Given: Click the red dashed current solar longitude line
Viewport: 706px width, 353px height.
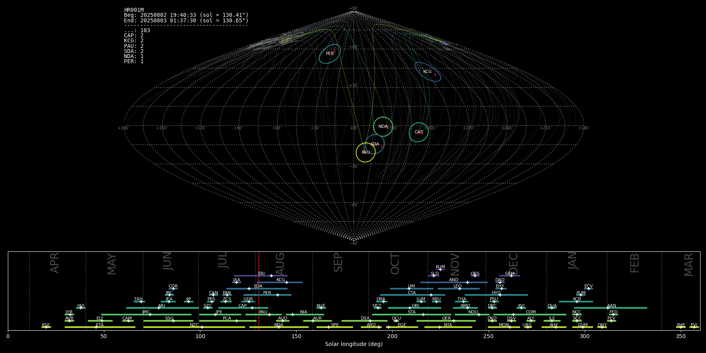Looking at the screenshot, I should [259, 291].
